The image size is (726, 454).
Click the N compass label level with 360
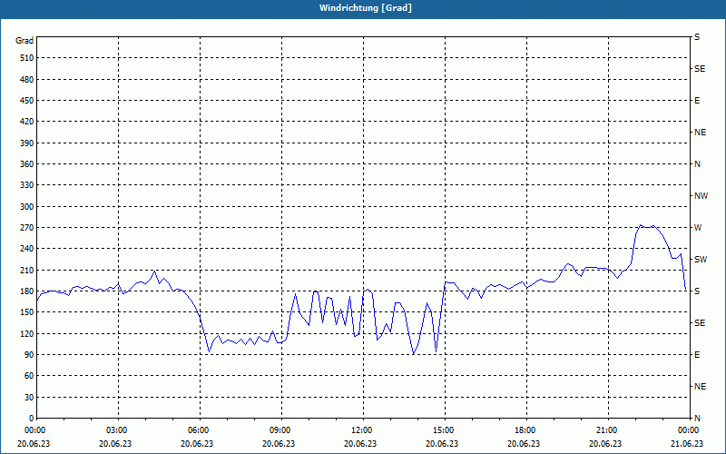coord(697,164)
